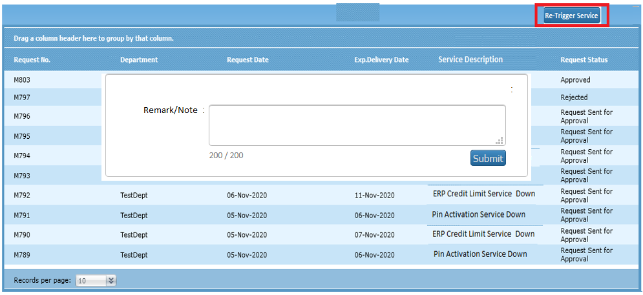
Task: Select request number M792 row
Action: (x=23, y=196)
